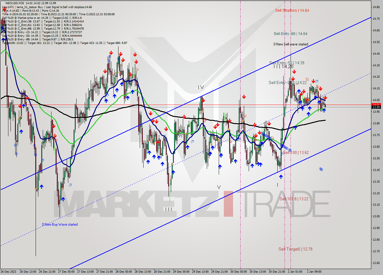
Task: Click the 'I I I' wave label below the 28 Dec low
Action: [168, 209]
